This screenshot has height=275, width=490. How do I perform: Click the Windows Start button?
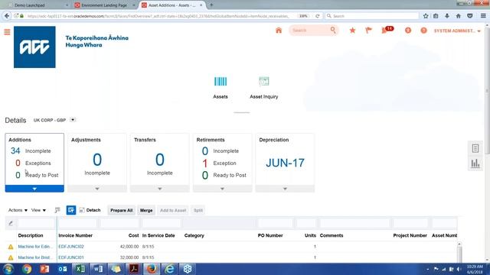[8, 269]
